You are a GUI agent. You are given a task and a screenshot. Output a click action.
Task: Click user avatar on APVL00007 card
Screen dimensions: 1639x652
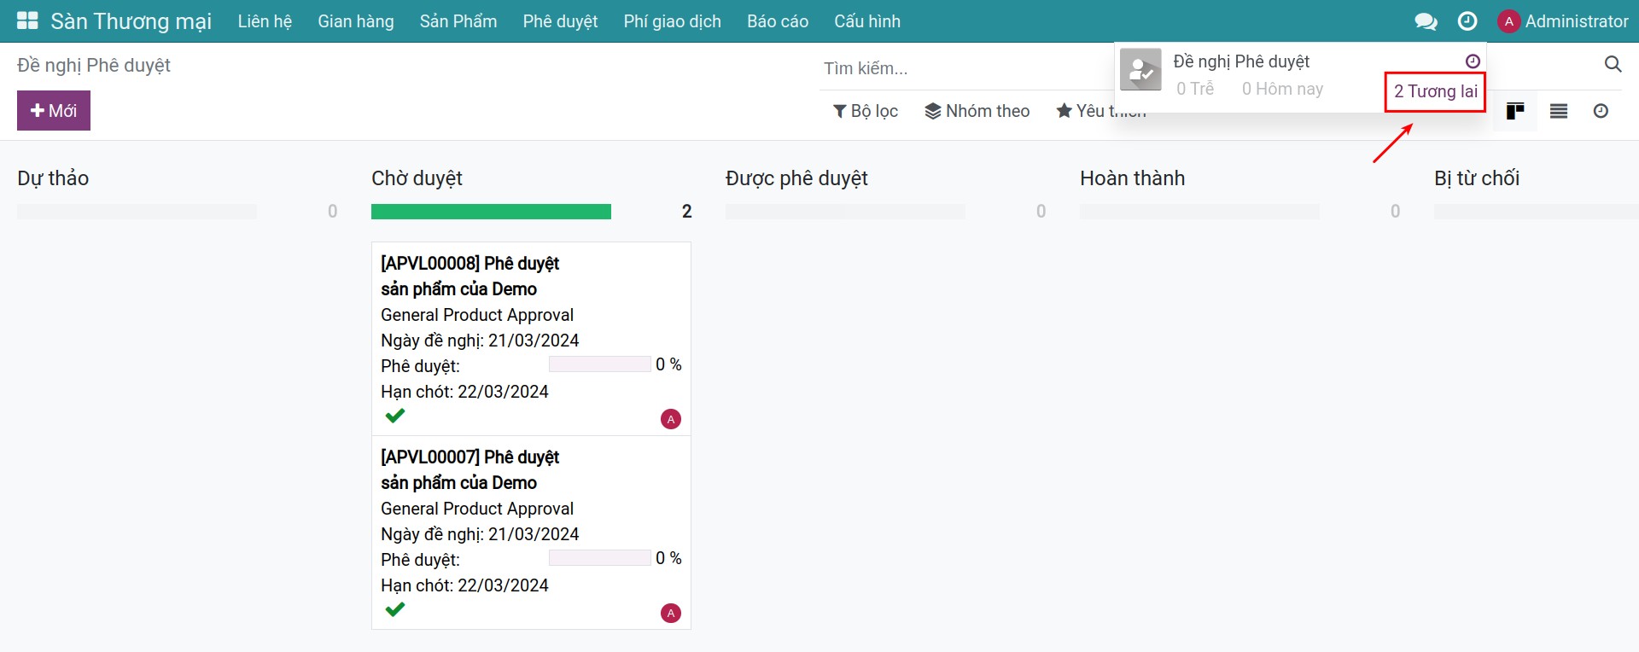[671, 613]
